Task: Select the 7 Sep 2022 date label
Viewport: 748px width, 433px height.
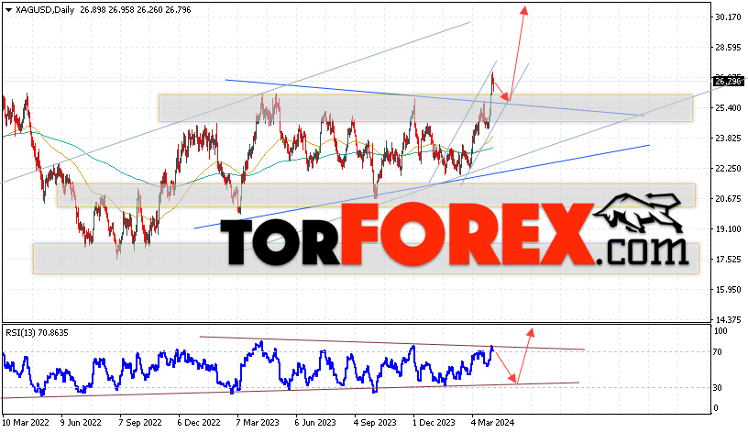Action: click(140, 423)
